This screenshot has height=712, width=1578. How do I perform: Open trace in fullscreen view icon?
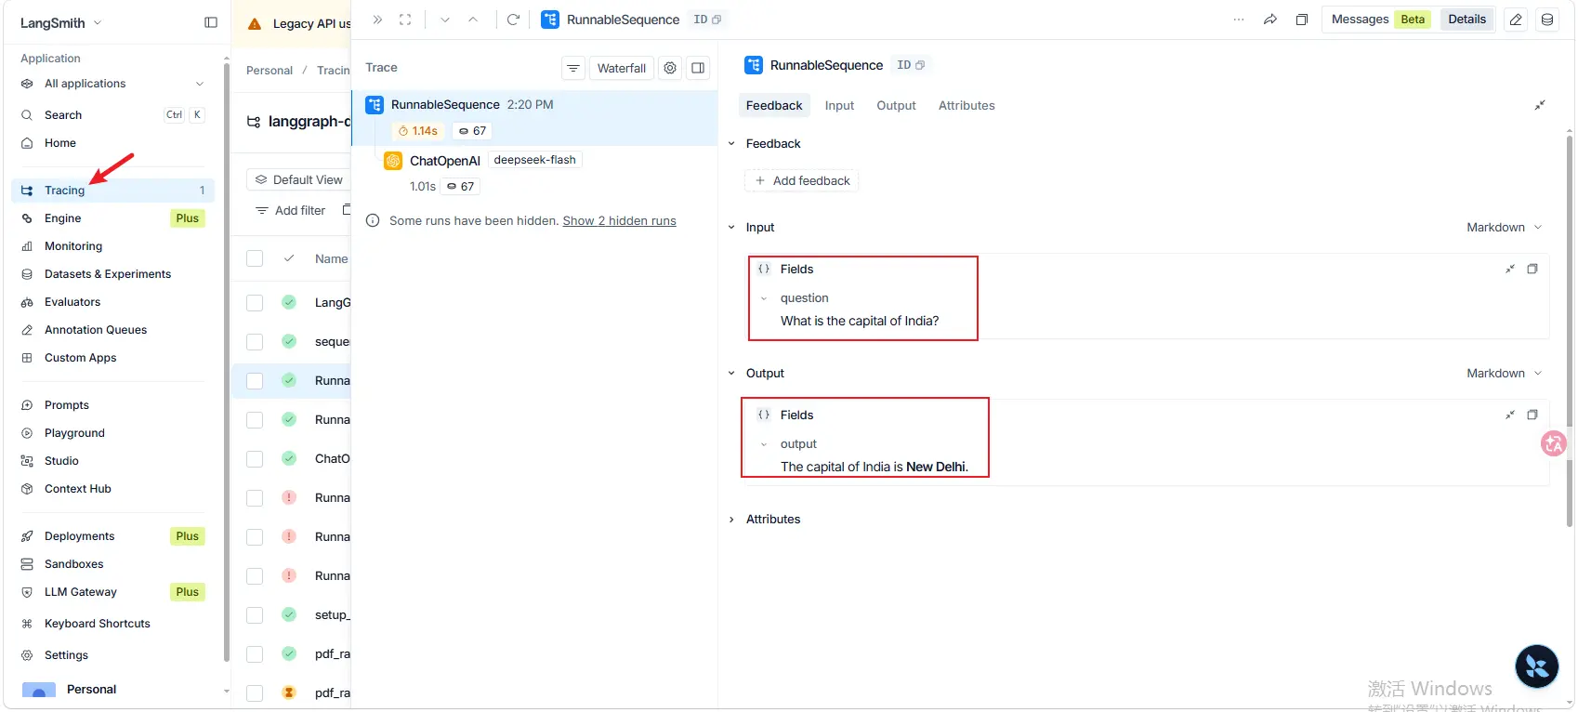click(x=405, y=20)
